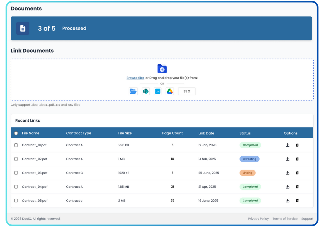Download Contract_05.pdf

pos(287,200)
